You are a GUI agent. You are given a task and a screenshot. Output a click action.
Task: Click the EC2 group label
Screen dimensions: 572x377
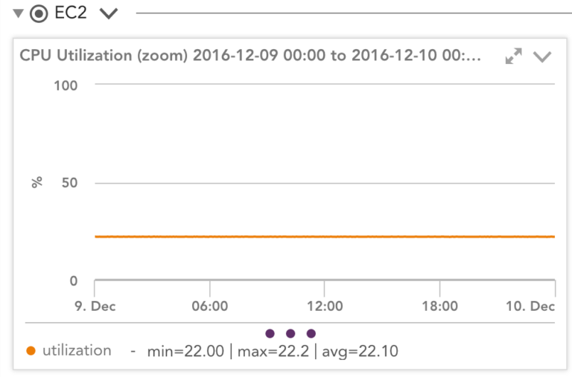tap(71, 13)
